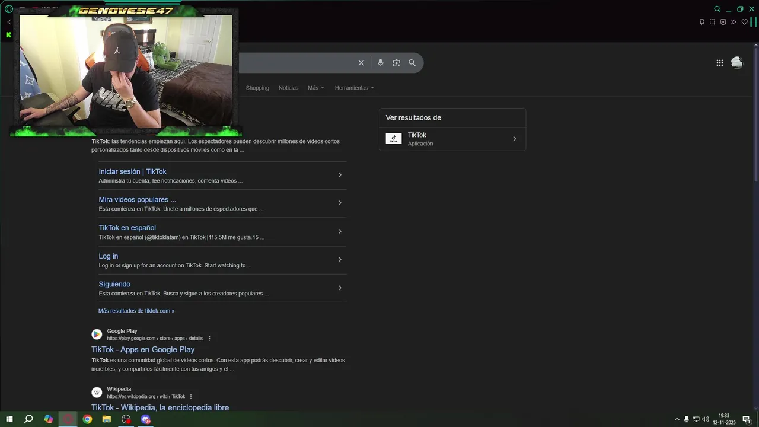Click the Wikipedia favicon
This screenshot has width=759, height=427.
[x=97, y=393]
